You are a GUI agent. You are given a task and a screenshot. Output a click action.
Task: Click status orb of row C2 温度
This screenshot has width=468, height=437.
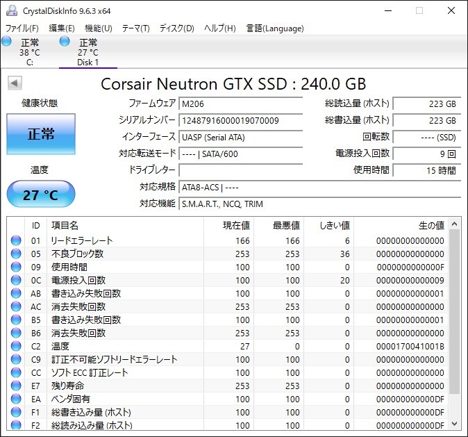click(x=16, y=346)
